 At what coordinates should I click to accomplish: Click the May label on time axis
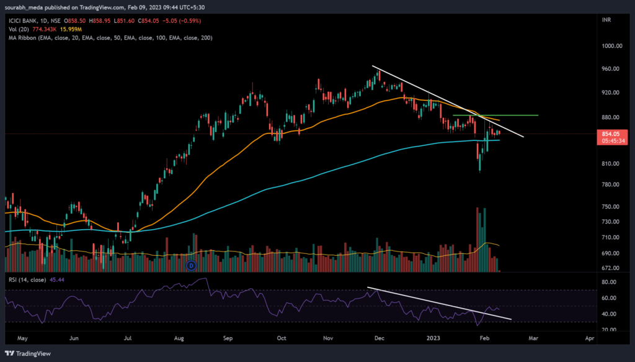22,338
